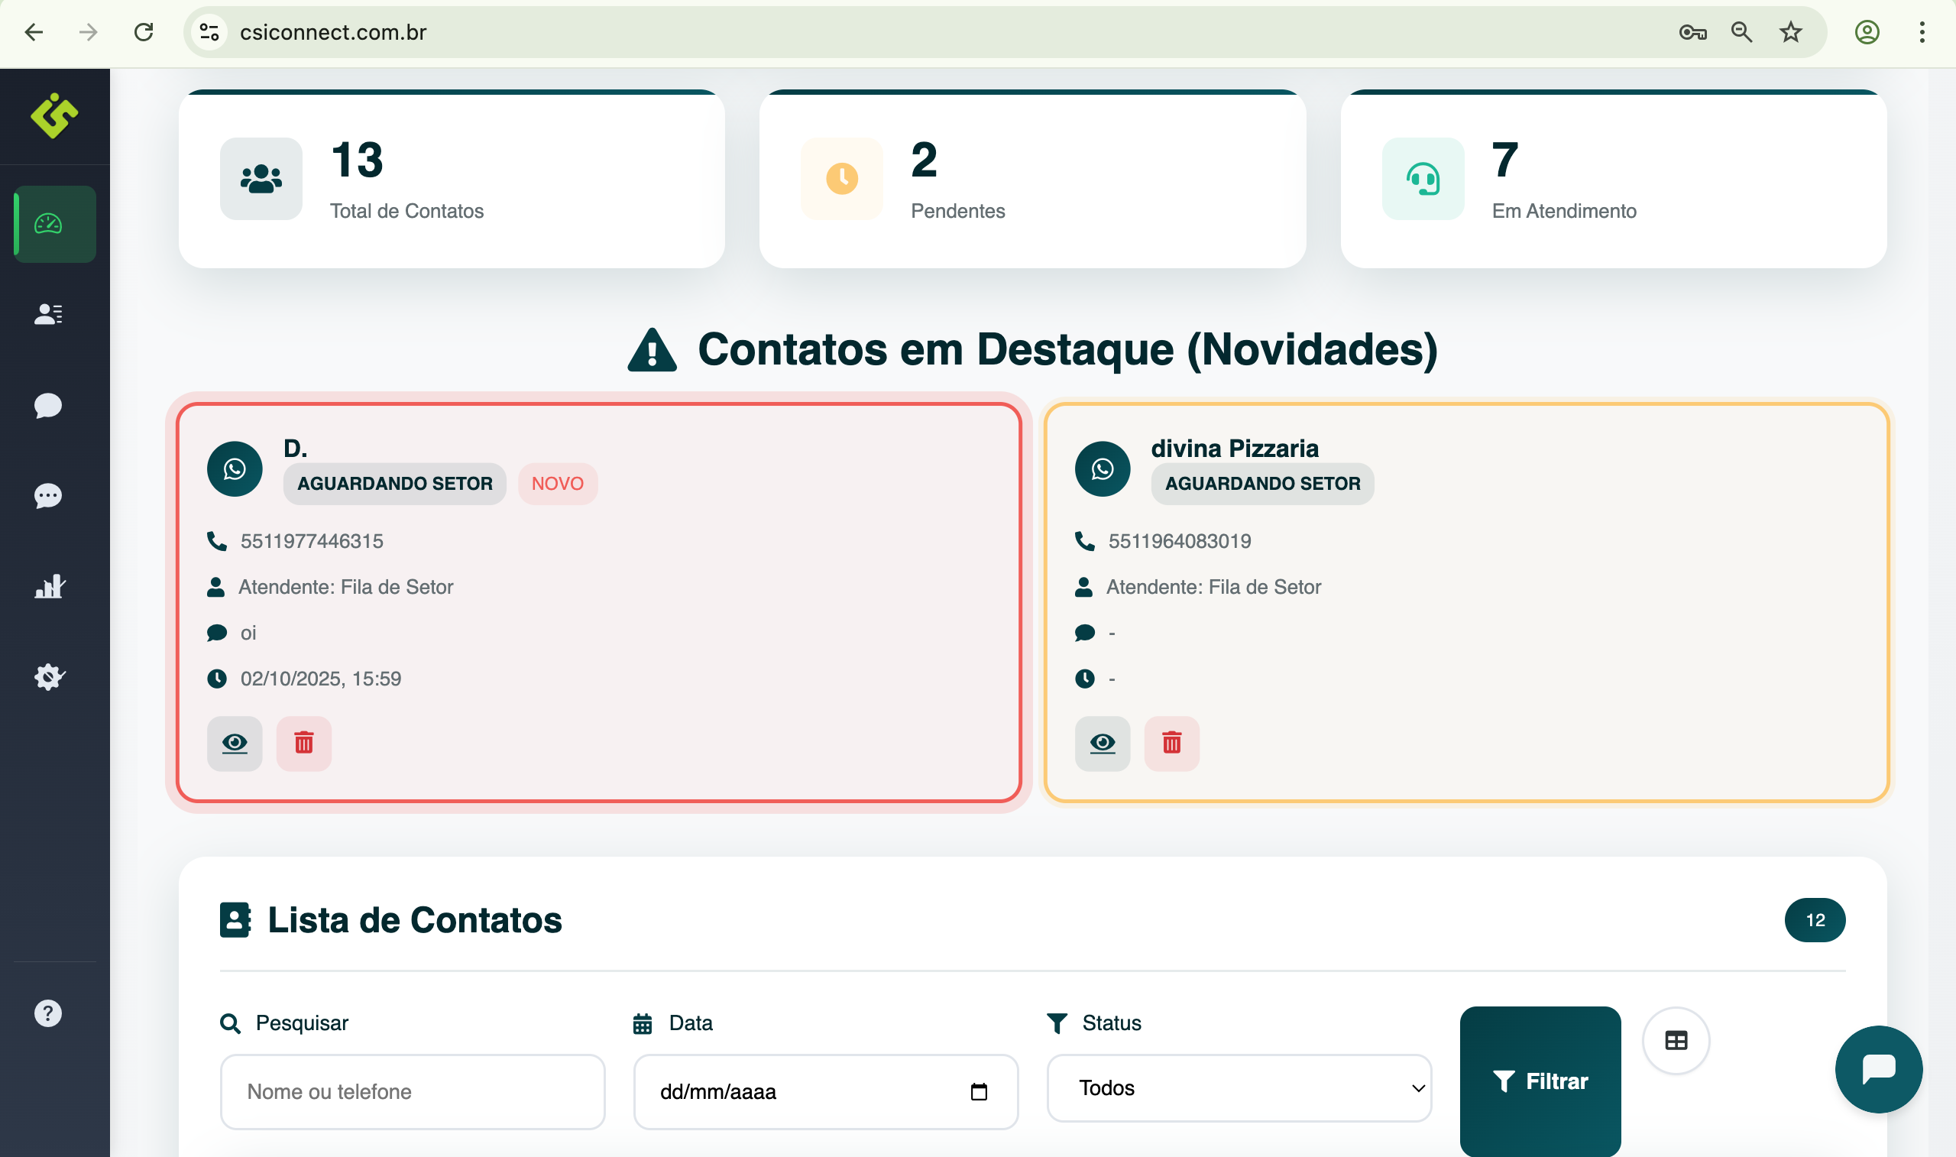View details of contact D. with the eye button
The width and height of the screenshot is (1956, 1157).
(234, 744)
